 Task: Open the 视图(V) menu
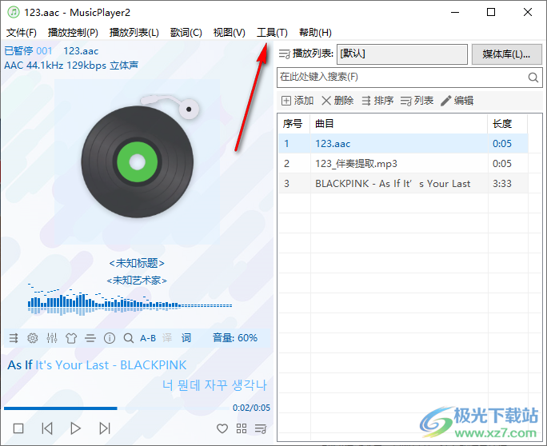(x=230, y=33)
